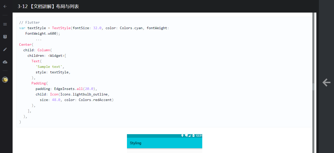The image size is (334, 153).
Task: Click 'Colors.cyan' in the code
Action: 131,28
